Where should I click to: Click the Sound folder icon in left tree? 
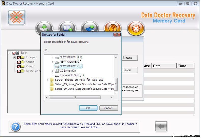pyautogui.click(x=23, y=62)
